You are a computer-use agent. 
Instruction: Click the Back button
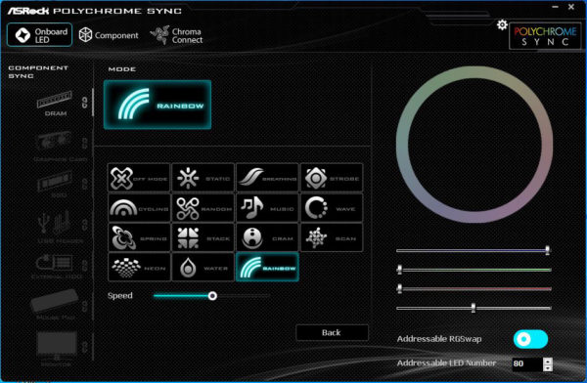332,332
